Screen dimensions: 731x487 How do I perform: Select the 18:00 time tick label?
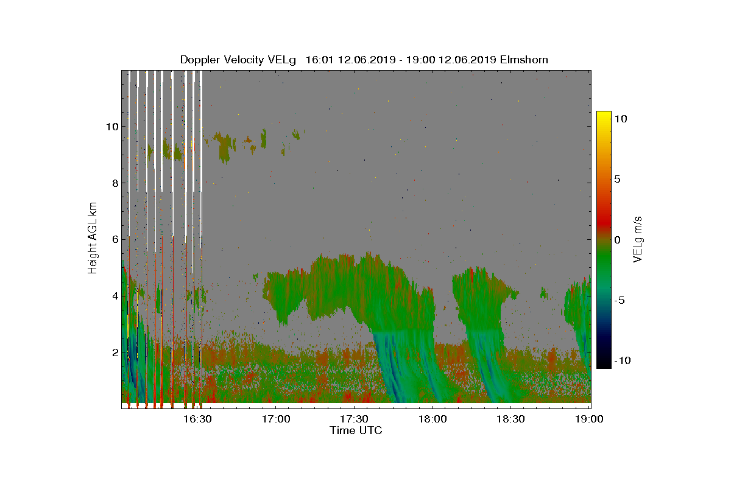pos(433,419)
